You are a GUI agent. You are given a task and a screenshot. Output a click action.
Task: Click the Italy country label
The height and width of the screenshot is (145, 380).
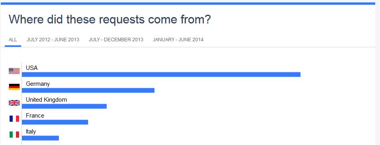pyautogui.click(x=31, y=132)
